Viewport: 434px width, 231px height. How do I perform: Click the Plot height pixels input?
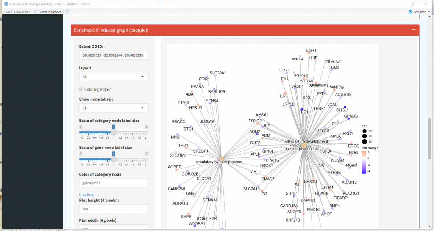click(114, 209)
